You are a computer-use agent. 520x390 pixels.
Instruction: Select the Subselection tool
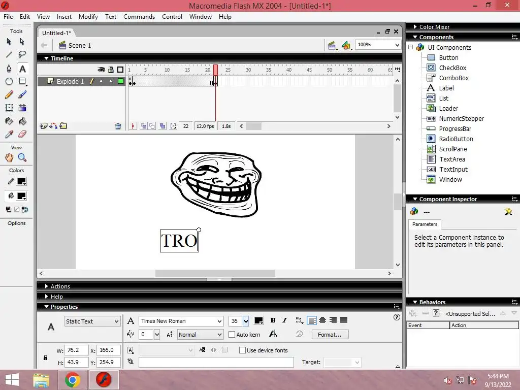pos(22,42)
